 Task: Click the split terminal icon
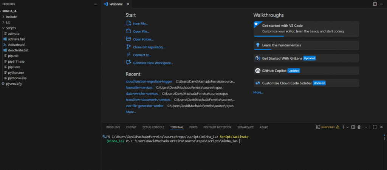click(353, 127)
